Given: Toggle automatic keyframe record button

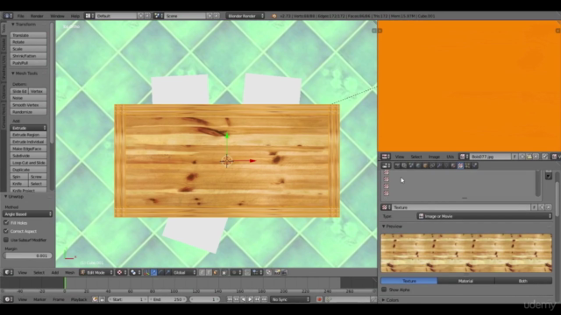Looking at the screenshot, I should coord(319,299).
